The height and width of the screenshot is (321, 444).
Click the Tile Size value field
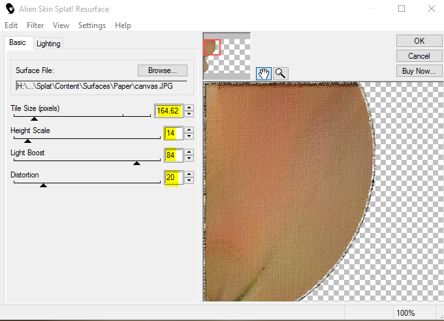168,111
